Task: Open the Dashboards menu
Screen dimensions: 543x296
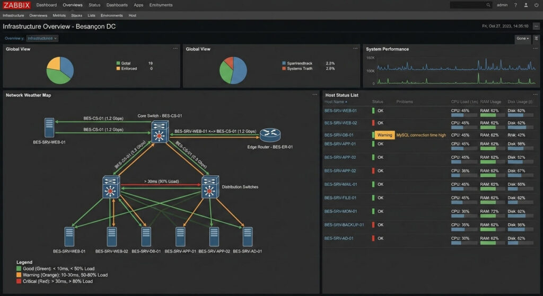Action: click(117, 5)
